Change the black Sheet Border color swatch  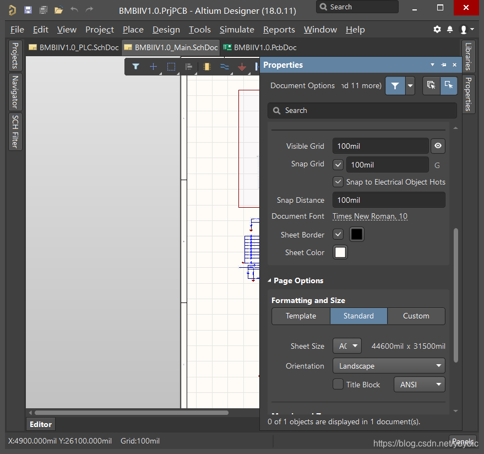click(x=356, y=234)
